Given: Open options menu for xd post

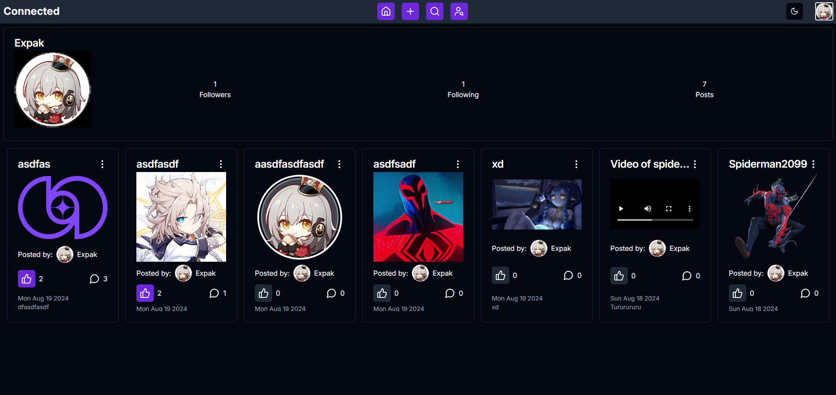Looking at the screenshot, I should [576, 164].
